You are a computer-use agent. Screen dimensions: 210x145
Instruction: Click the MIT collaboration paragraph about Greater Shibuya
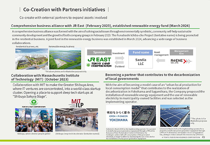[57, 91]
